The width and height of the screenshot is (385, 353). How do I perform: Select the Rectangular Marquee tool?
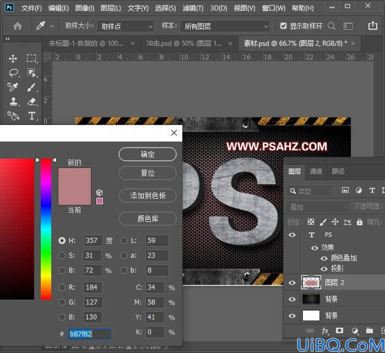(x=31, y=58)
